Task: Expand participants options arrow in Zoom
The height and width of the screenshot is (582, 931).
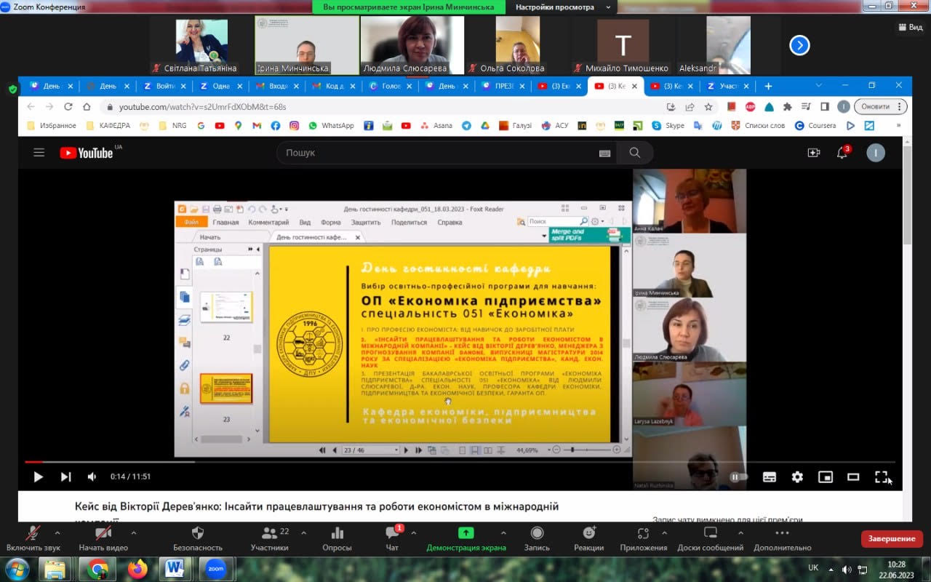Action: [304, 533]
